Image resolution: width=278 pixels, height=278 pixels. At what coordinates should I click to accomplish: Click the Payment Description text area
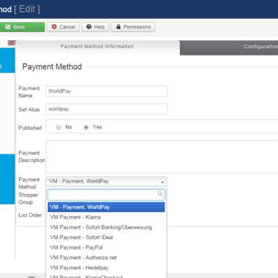tap(162, 157)
